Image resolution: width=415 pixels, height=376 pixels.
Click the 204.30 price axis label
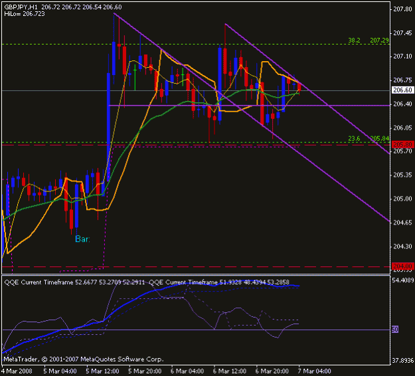[x=402, y=246]
